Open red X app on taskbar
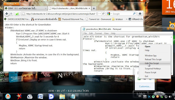Viewport: 175px width, 100px height. point(19,96)
